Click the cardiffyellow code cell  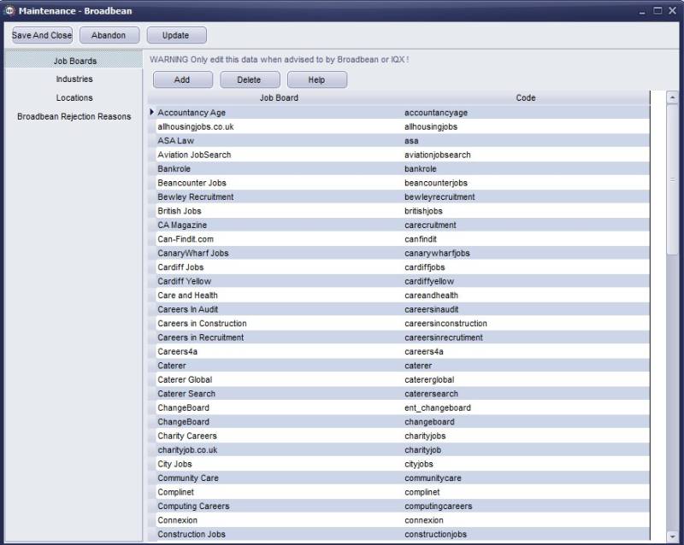pos(526,281)
